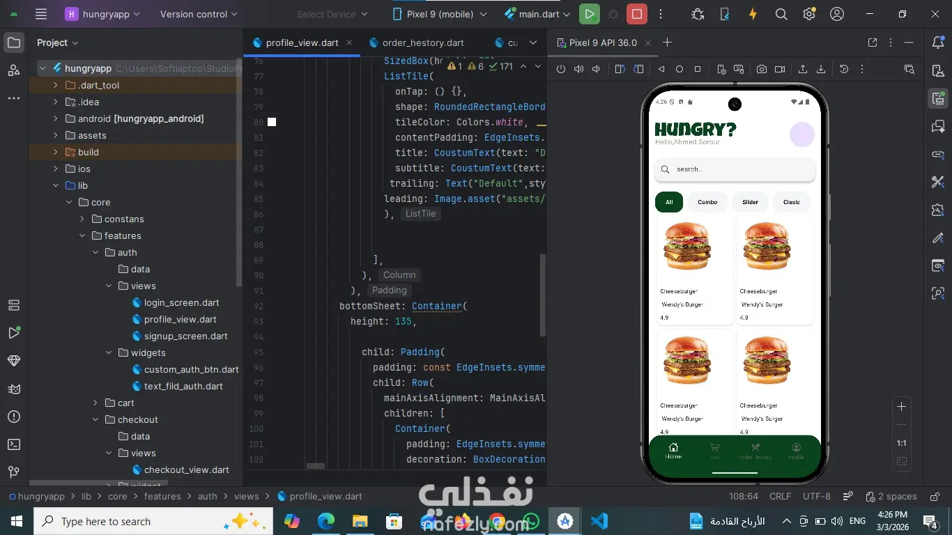Lower emulator volume
The image size is (952, 535).
click(596, 69)
